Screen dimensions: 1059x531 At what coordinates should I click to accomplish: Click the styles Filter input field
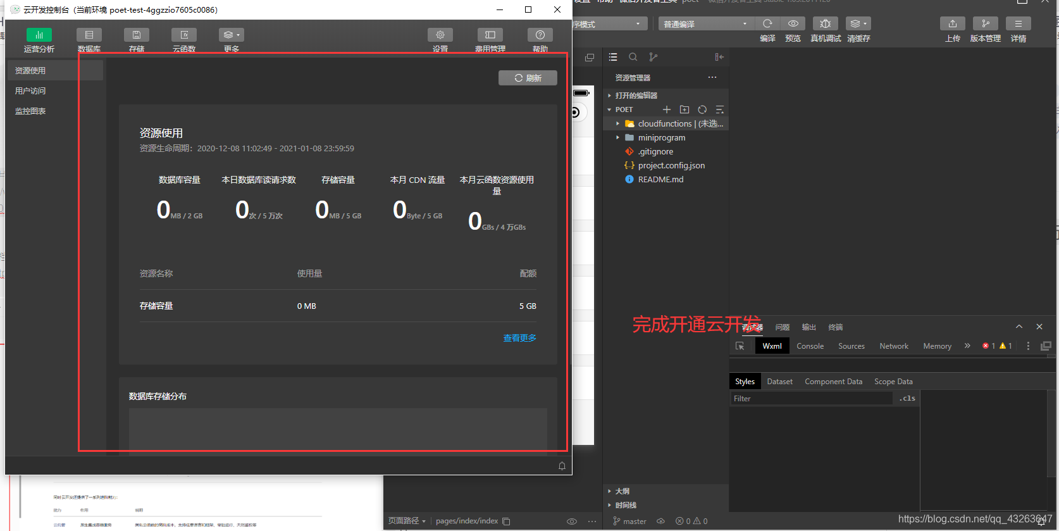click(811, 399)
